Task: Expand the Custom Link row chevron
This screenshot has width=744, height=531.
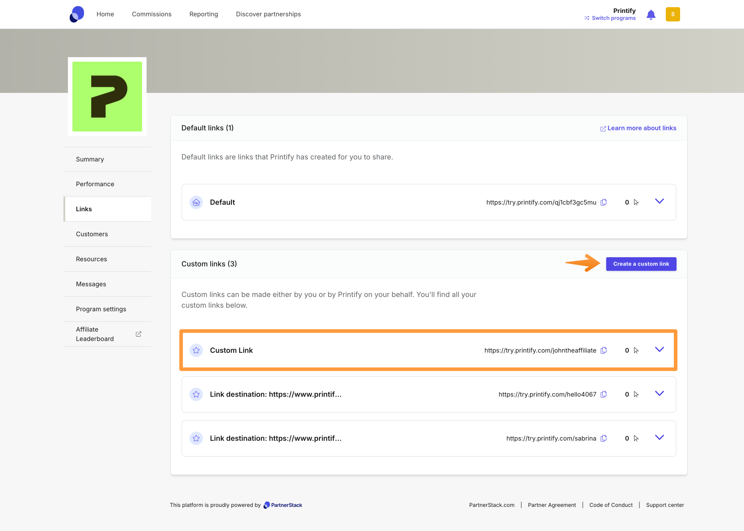Action: click(660, 350)
